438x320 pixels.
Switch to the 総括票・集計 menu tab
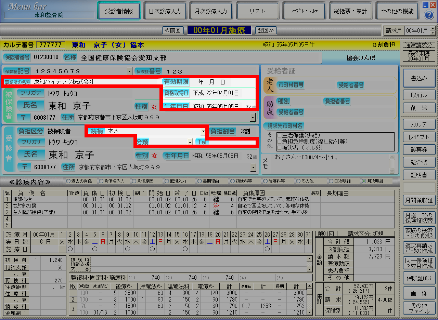350,11
